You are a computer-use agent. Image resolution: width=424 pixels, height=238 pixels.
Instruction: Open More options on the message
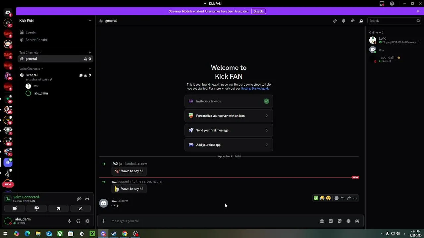point(355,198)
